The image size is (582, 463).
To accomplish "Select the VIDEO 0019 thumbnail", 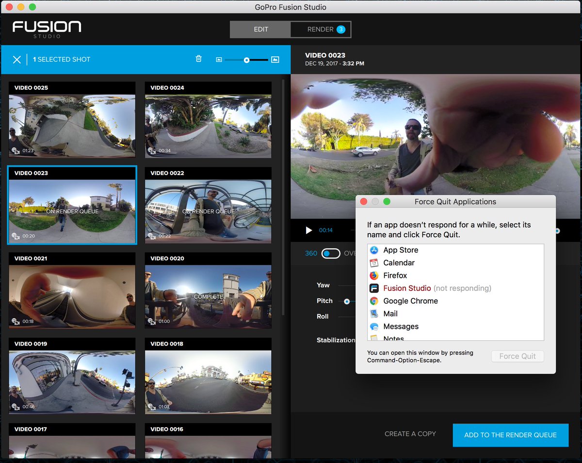I will (x=72, y=376).
